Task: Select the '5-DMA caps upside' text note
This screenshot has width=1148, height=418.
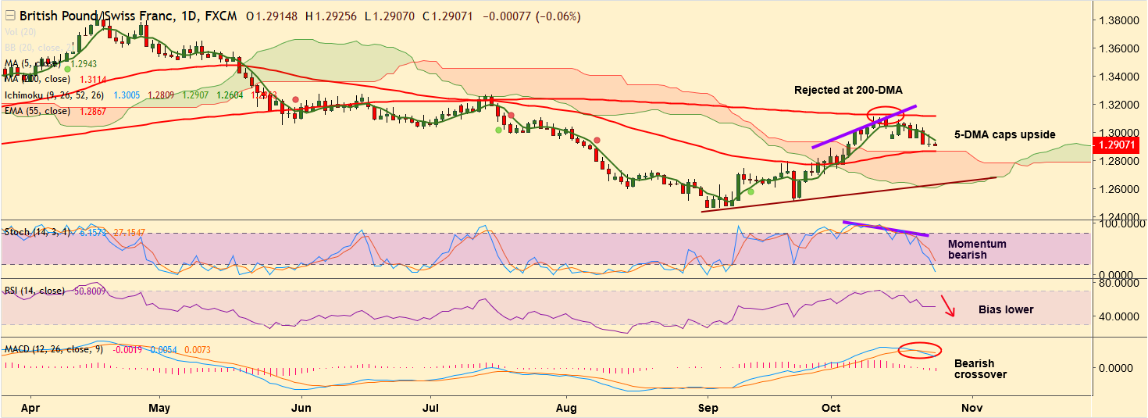Action: pyautogui.click(x=1005, y=134)
